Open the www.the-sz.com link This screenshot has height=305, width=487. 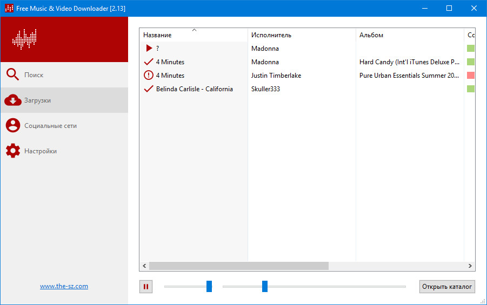[x=64, y=286]
